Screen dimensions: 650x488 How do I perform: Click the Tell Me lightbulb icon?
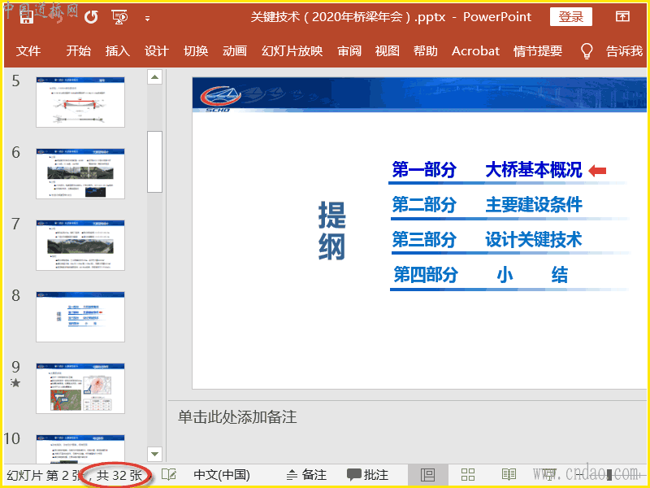(586, 51)
